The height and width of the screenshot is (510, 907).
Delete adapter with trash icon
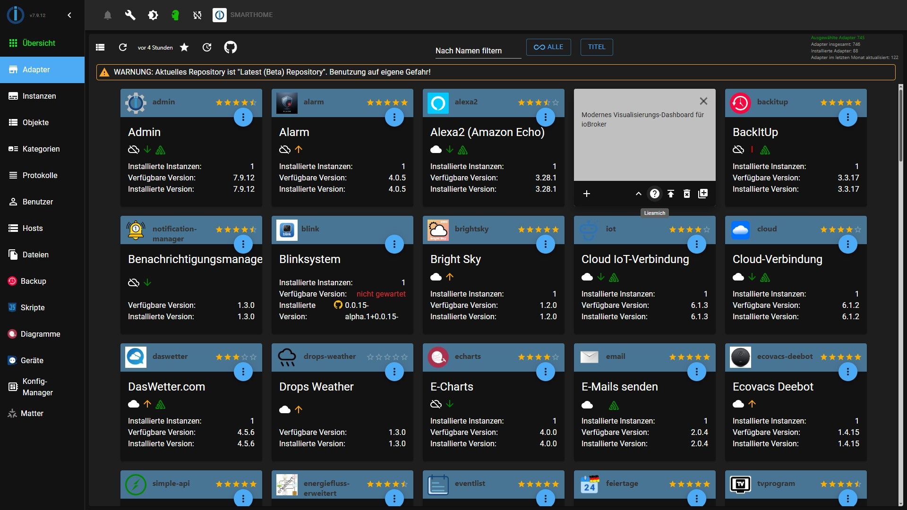point(687,194)
